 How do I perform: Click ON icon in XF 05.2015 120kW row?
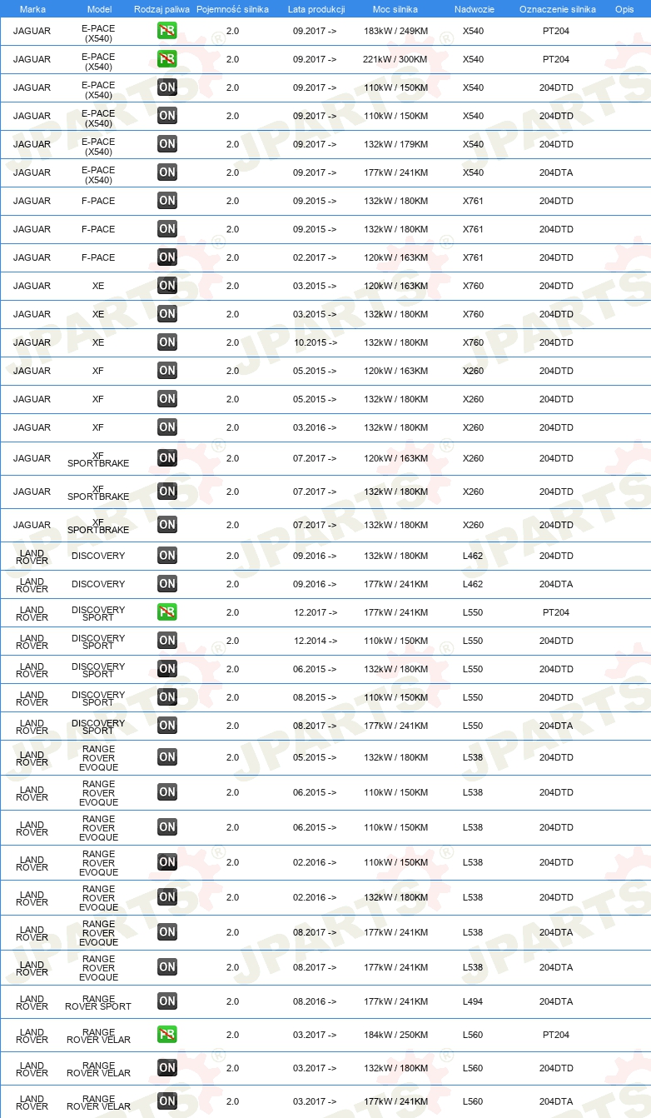(167, 371)
